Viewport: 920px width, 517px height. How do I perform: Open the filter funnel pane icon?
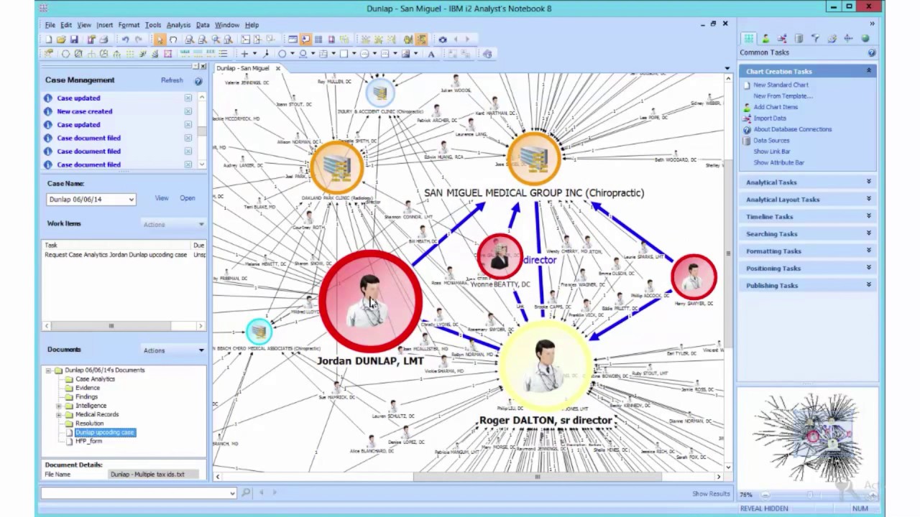tap(815, 39)
